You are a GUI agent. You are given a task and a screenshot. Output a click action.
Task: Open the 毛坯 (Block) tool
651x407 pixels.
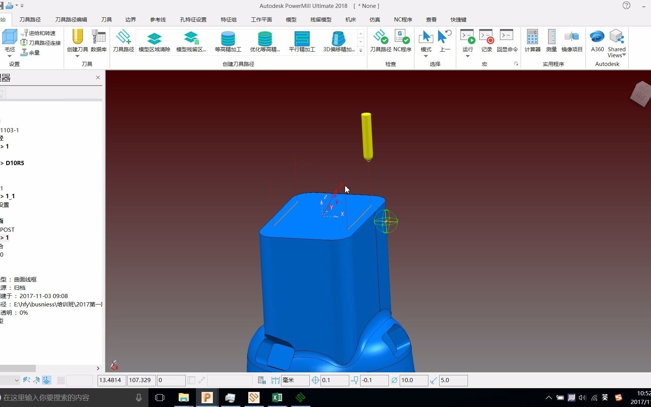point(9,37)
